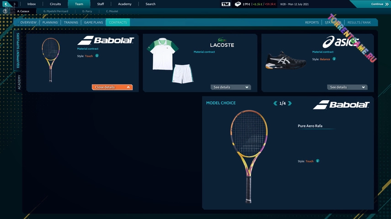Expand Asics contract with See details
Viewport: 391px width, 219px height.
pos(347,87)
